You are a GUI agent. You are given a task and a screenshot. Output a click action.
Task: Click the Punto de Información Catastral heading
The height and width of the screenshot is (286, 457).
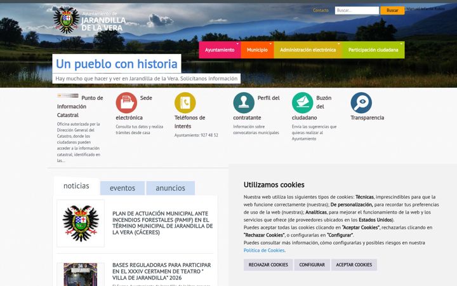point(80,106)
